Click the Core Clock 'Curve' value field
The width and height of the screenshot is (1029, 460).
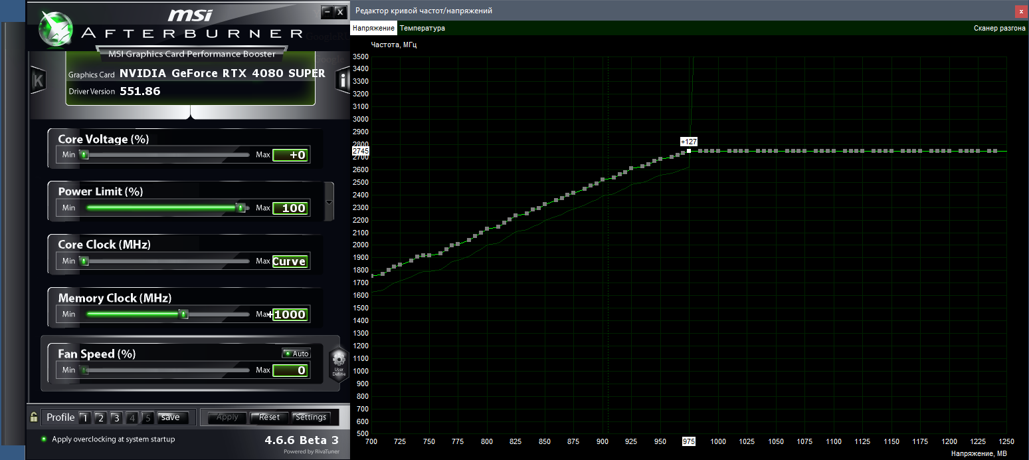[290, 261]
